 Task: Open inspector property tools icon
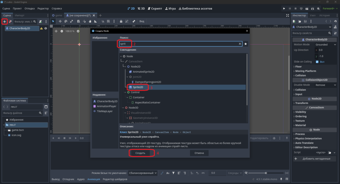335,33
